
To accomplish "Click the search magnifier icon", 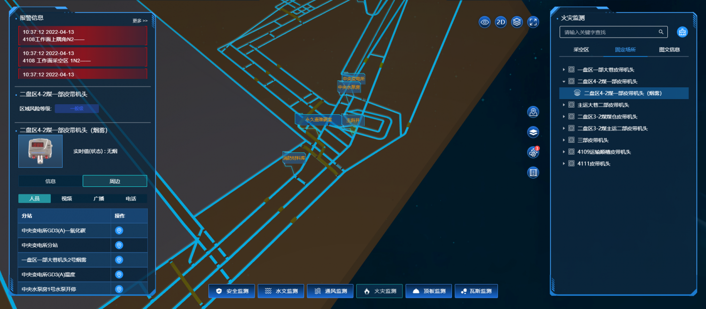I will coord(661,32).
